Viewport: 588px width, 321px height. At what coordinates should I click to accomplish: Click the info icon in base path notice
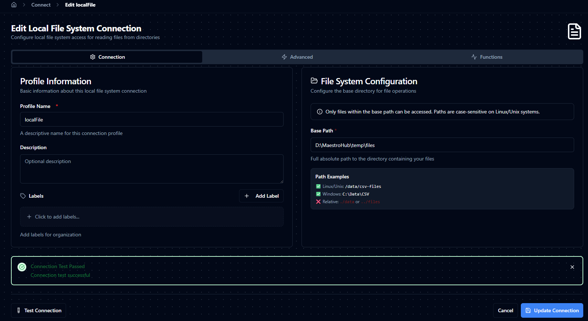click(x=320, y=112)
